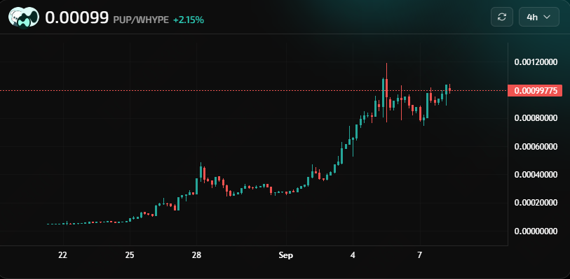Click the PUP/WHYPE token pair logo
The image size is (570, 279).
[24, 17]
